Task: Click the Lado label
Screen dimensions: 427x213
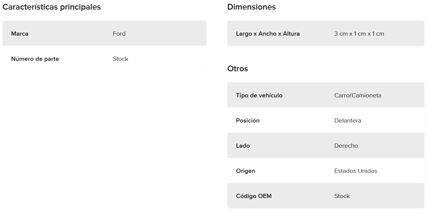Action: pos(243,146)
